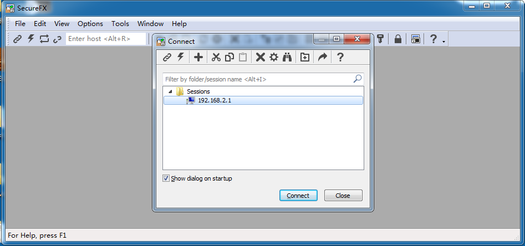Image resolution: width=525 pixels, height=246 pixels.
Task: Click the Find binoculars icon
Action: (x=287, y=57)
